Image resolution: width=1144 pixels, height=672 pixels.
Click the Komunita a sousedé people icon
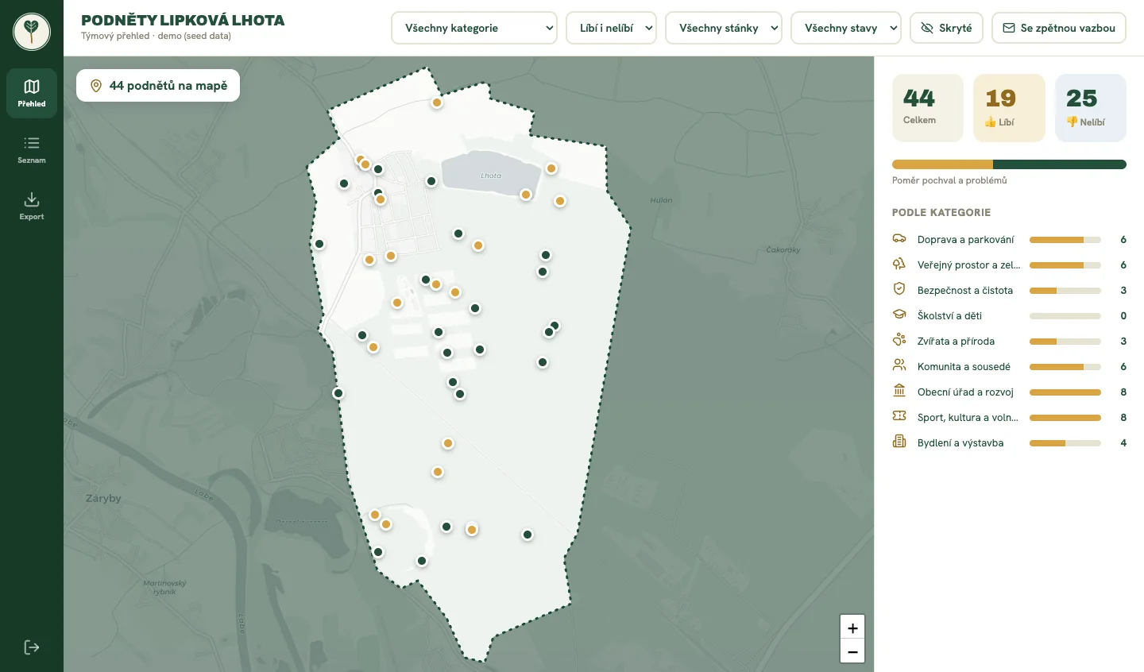[899, 366]
